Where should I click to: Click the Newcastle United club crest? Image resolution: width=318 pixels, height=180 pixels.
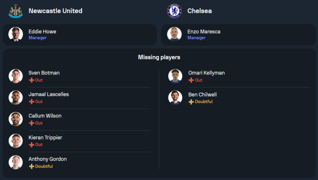16,11
